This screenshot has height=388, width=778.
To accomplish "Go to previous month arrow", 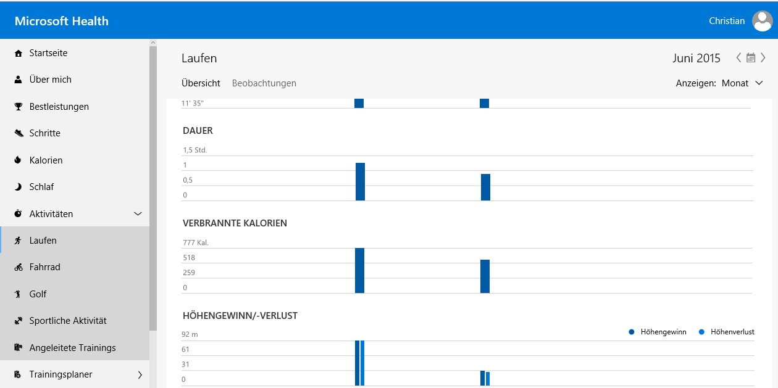I will [x=738, y=58].
